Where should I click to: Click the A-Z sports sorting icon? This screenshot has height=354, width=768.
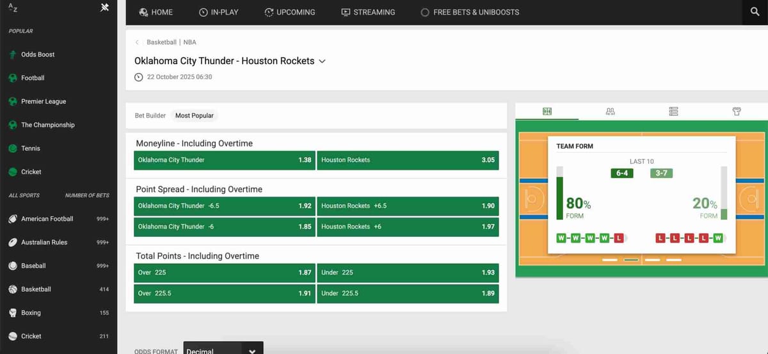[13, 8]
